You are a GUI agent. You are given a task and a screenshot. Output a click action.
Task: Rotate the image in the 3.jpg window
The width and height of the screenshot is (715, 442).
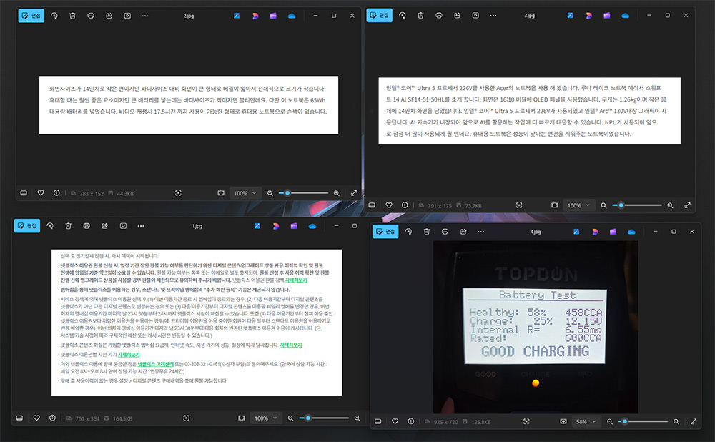pos(403,15)
